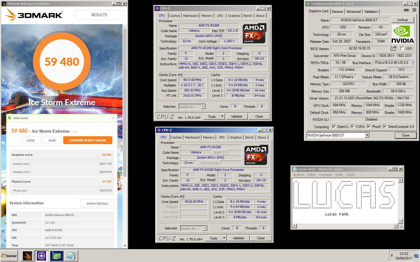
Task: Open the Editar menu in Notepad
Action: [311, 175]
